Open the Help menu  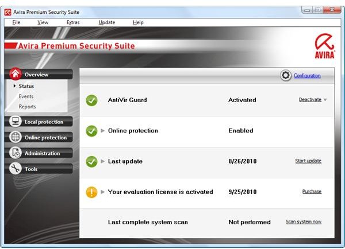138,22
